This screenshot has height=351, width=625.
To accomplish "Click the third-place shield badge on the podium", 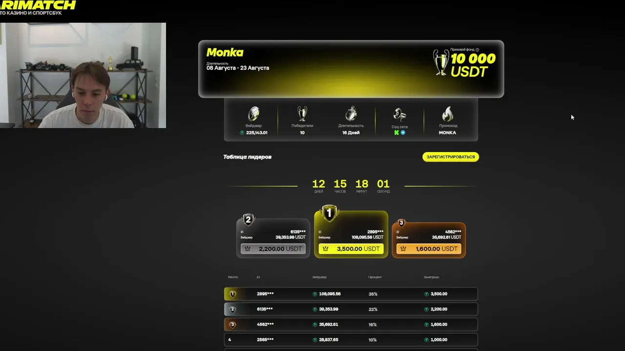I will point(401,223).
